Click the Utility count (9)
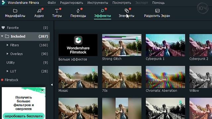The width and height of the screenshot is (212, 119). pyautogui.click(x=46, y=62)
